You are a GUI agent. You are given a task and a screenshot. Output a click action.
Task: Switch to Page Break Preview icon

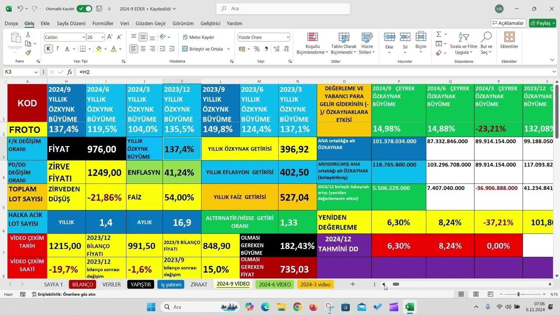(x=490, y=294)
